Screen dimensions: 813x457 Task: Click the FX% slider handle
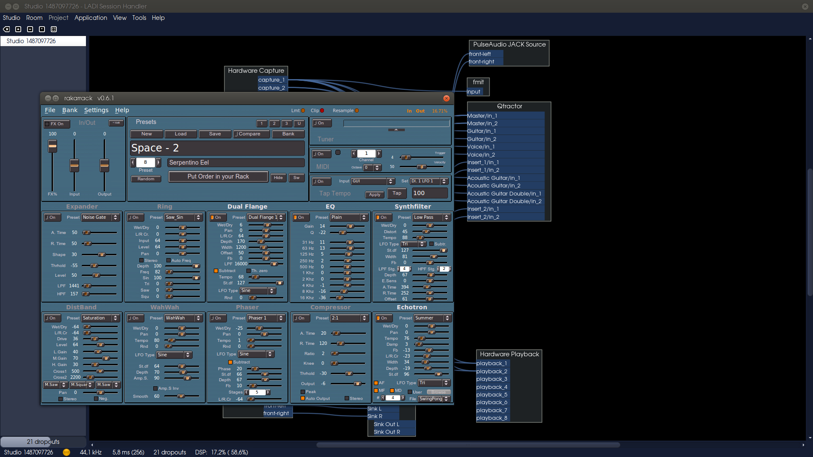click(x=53, y=146)
